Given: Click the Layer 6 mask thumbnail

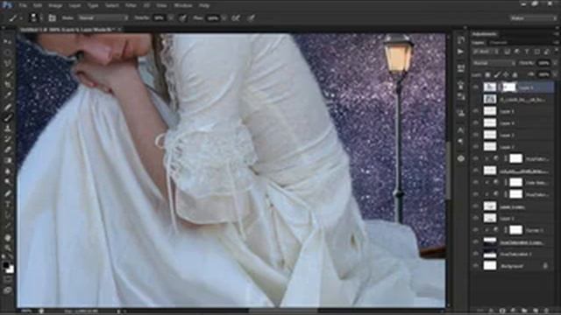Looking at the screenshot, I should click(509, 87).
